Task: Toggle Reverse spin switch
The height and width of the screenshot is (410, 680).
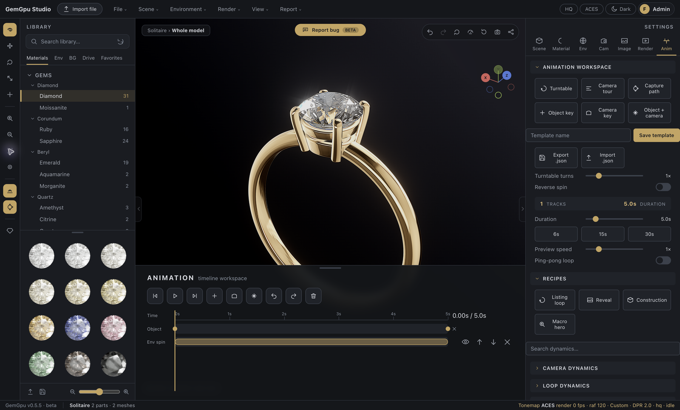Action: pos(663,187)
